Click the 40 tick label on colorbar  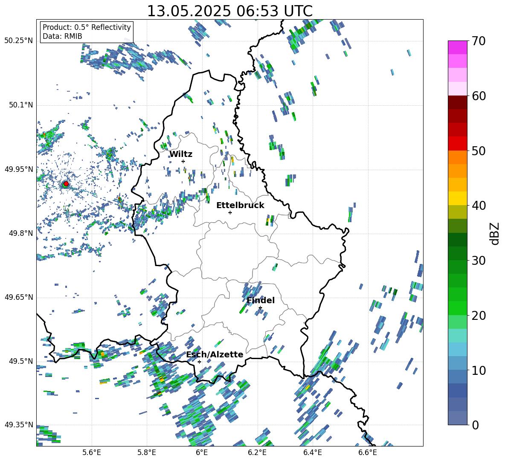tap(479, 206)
